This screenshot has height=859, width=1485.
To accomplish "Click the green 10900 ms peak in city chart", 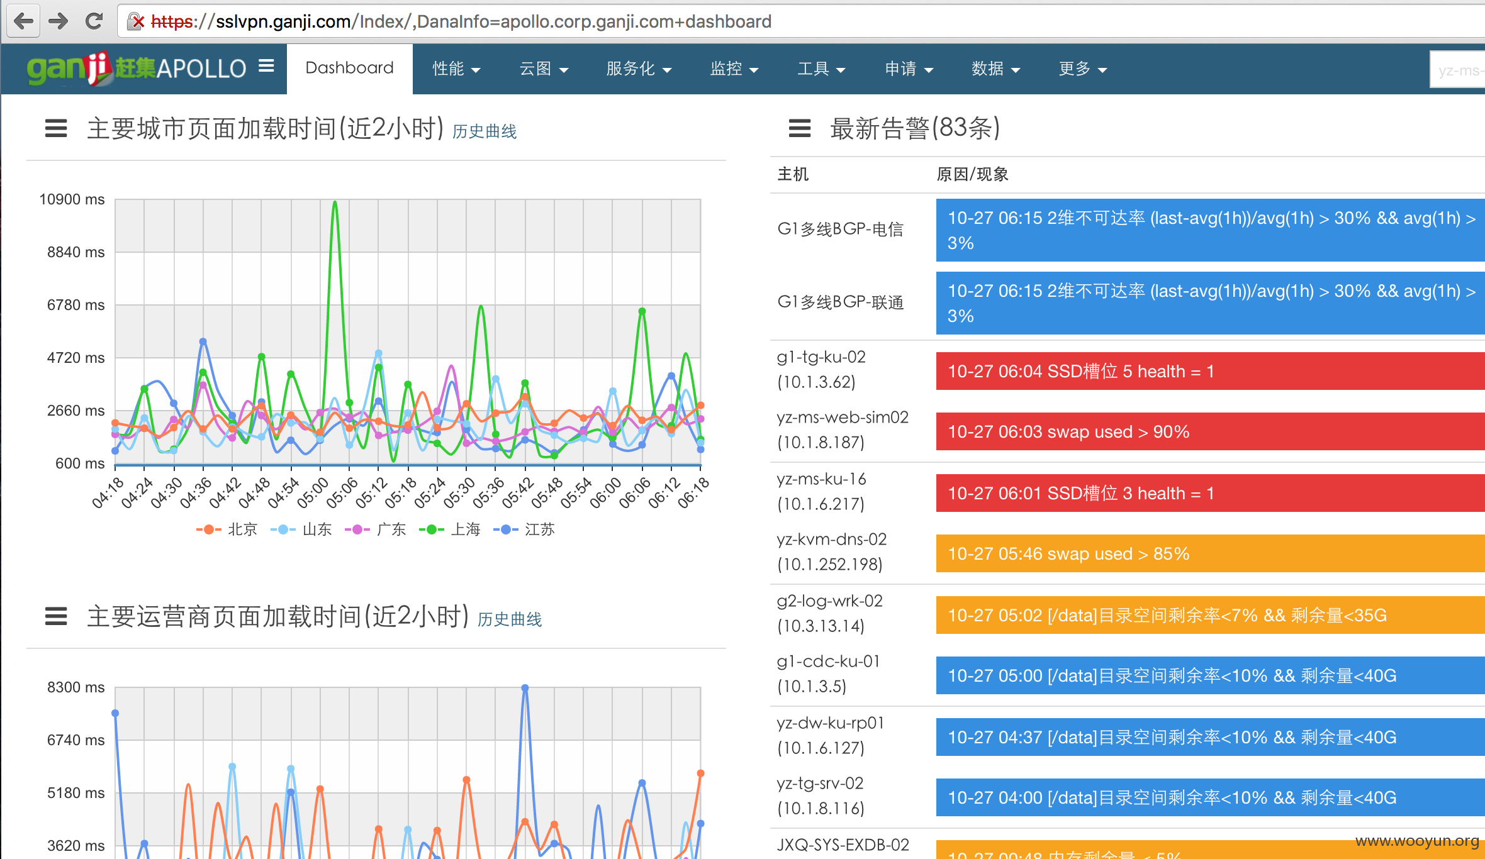I will pyautogui.click(x=335, y=202).
